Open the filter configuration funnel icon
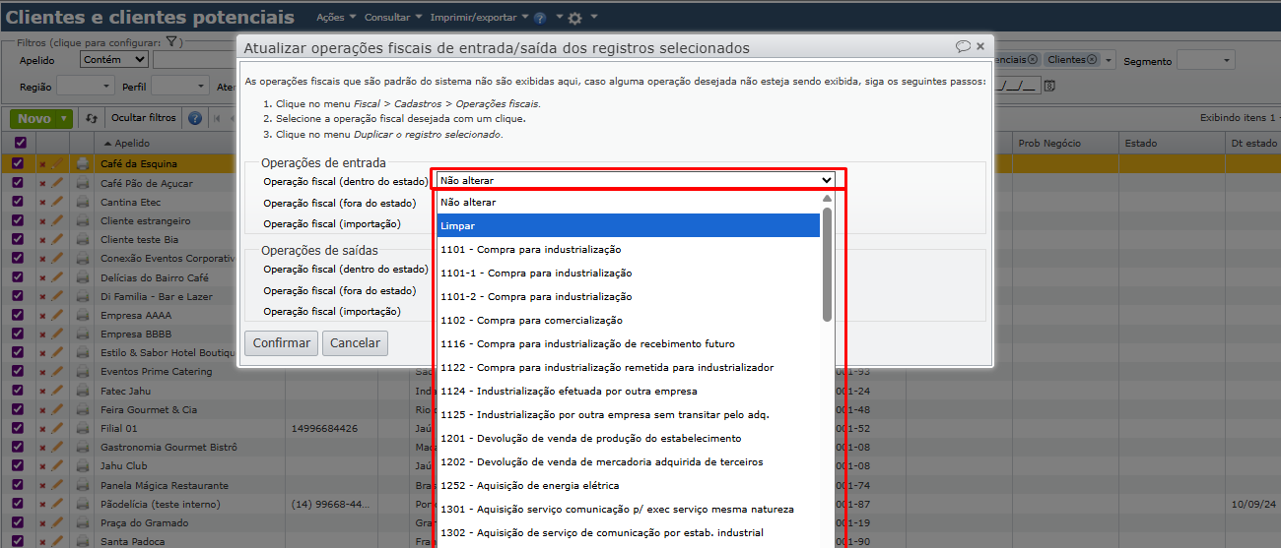 170,42
